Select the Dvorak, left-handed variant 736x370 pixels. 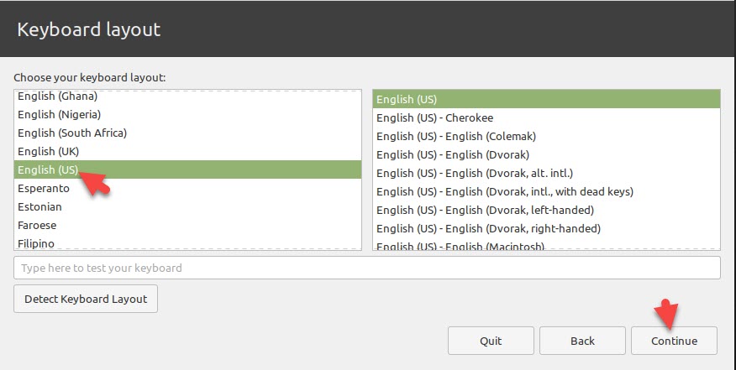(x=485, y=210)
